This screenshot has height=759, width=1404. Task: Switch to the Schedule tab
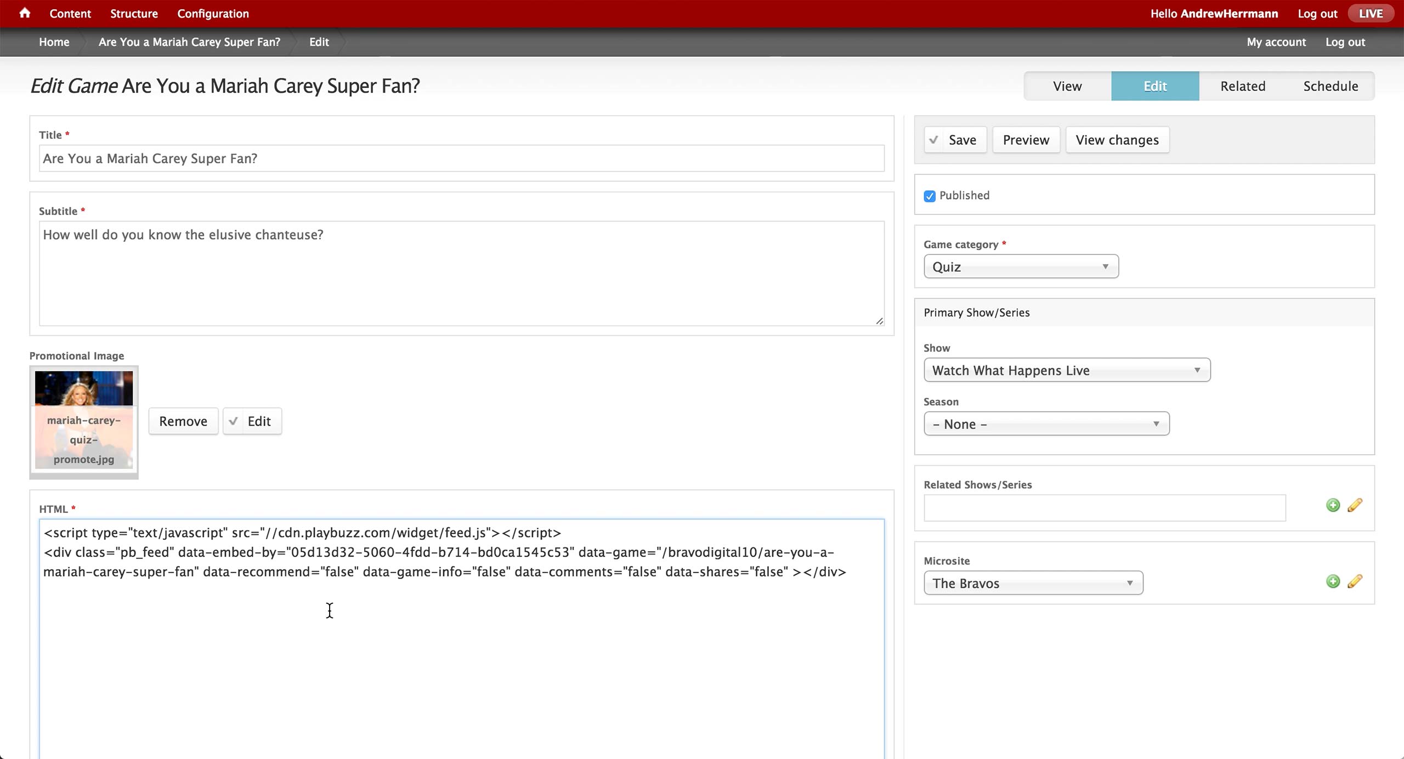pyautogui.click(x=1331, y=86)
